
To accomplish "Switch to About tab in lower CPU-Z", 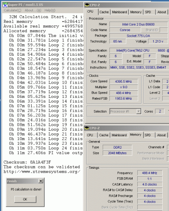I will (161, 135).
